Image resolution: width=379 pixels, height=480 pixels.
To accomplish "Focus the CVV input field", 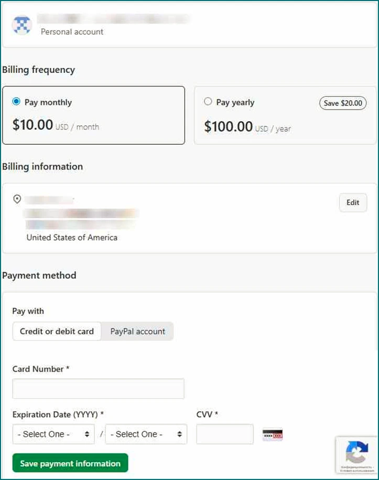I will tap(225, 434).
